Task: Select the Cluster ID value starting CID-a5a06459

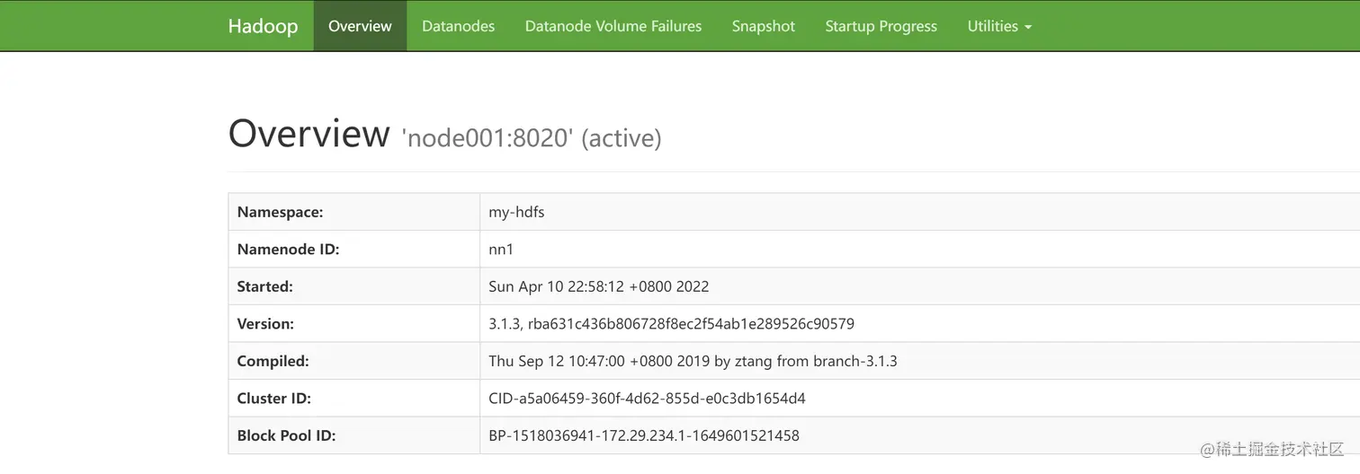Action: [647, 398]
